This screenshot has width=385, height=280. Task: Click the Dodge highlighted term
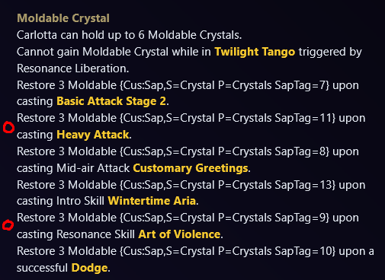(89, 268)
